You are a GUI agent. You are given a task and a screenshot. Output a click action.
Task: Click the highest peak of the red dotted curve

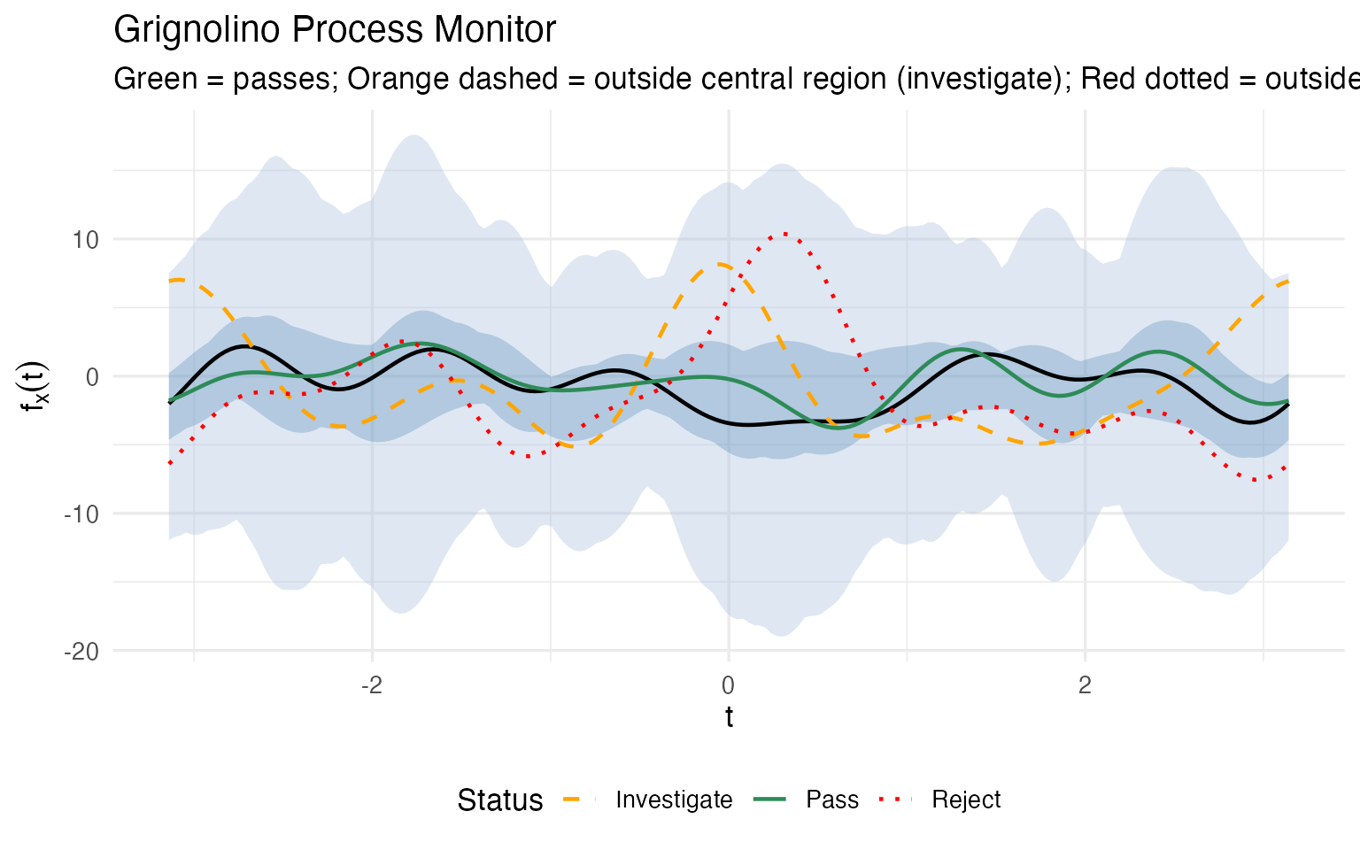point(784,235)
